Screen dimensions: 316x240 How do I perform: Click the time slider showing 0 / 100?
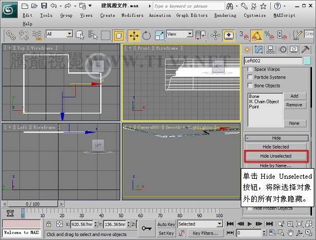(33, 204)
